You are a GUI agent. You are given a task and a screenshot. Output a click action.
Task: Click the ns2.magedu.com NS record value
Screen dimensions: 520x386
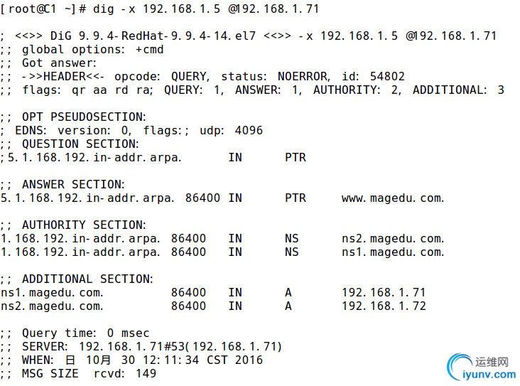click(393, 239)
